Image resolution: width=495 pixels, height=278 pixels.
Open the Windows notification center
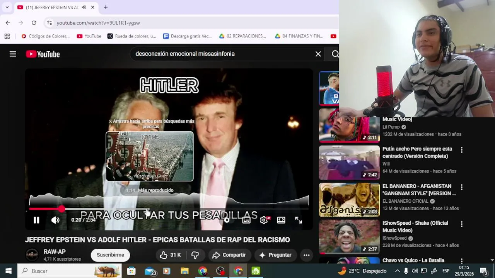coord(483,271)
